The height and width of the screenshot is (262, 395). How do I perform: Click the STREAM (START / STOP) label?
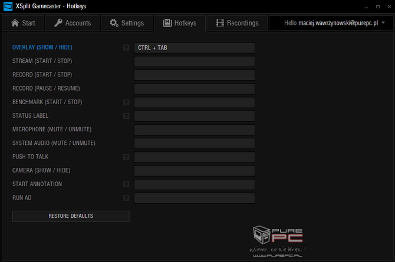point(42,61)
